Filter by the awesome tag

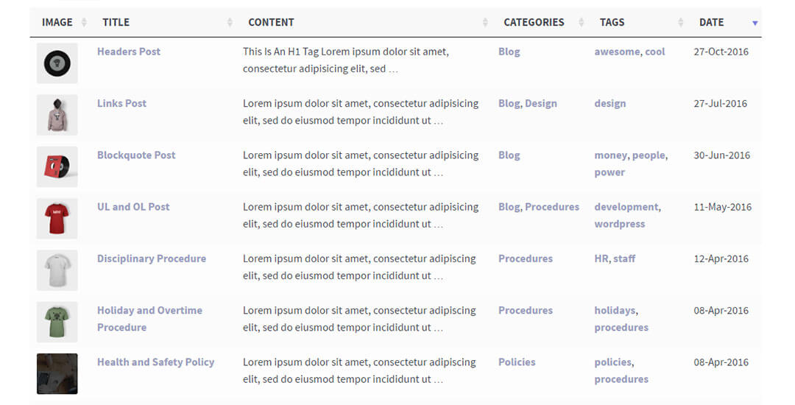[x=617, y=52]
